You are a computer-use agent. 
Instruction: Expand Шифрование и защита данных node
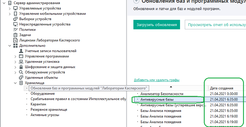(15, 67)
